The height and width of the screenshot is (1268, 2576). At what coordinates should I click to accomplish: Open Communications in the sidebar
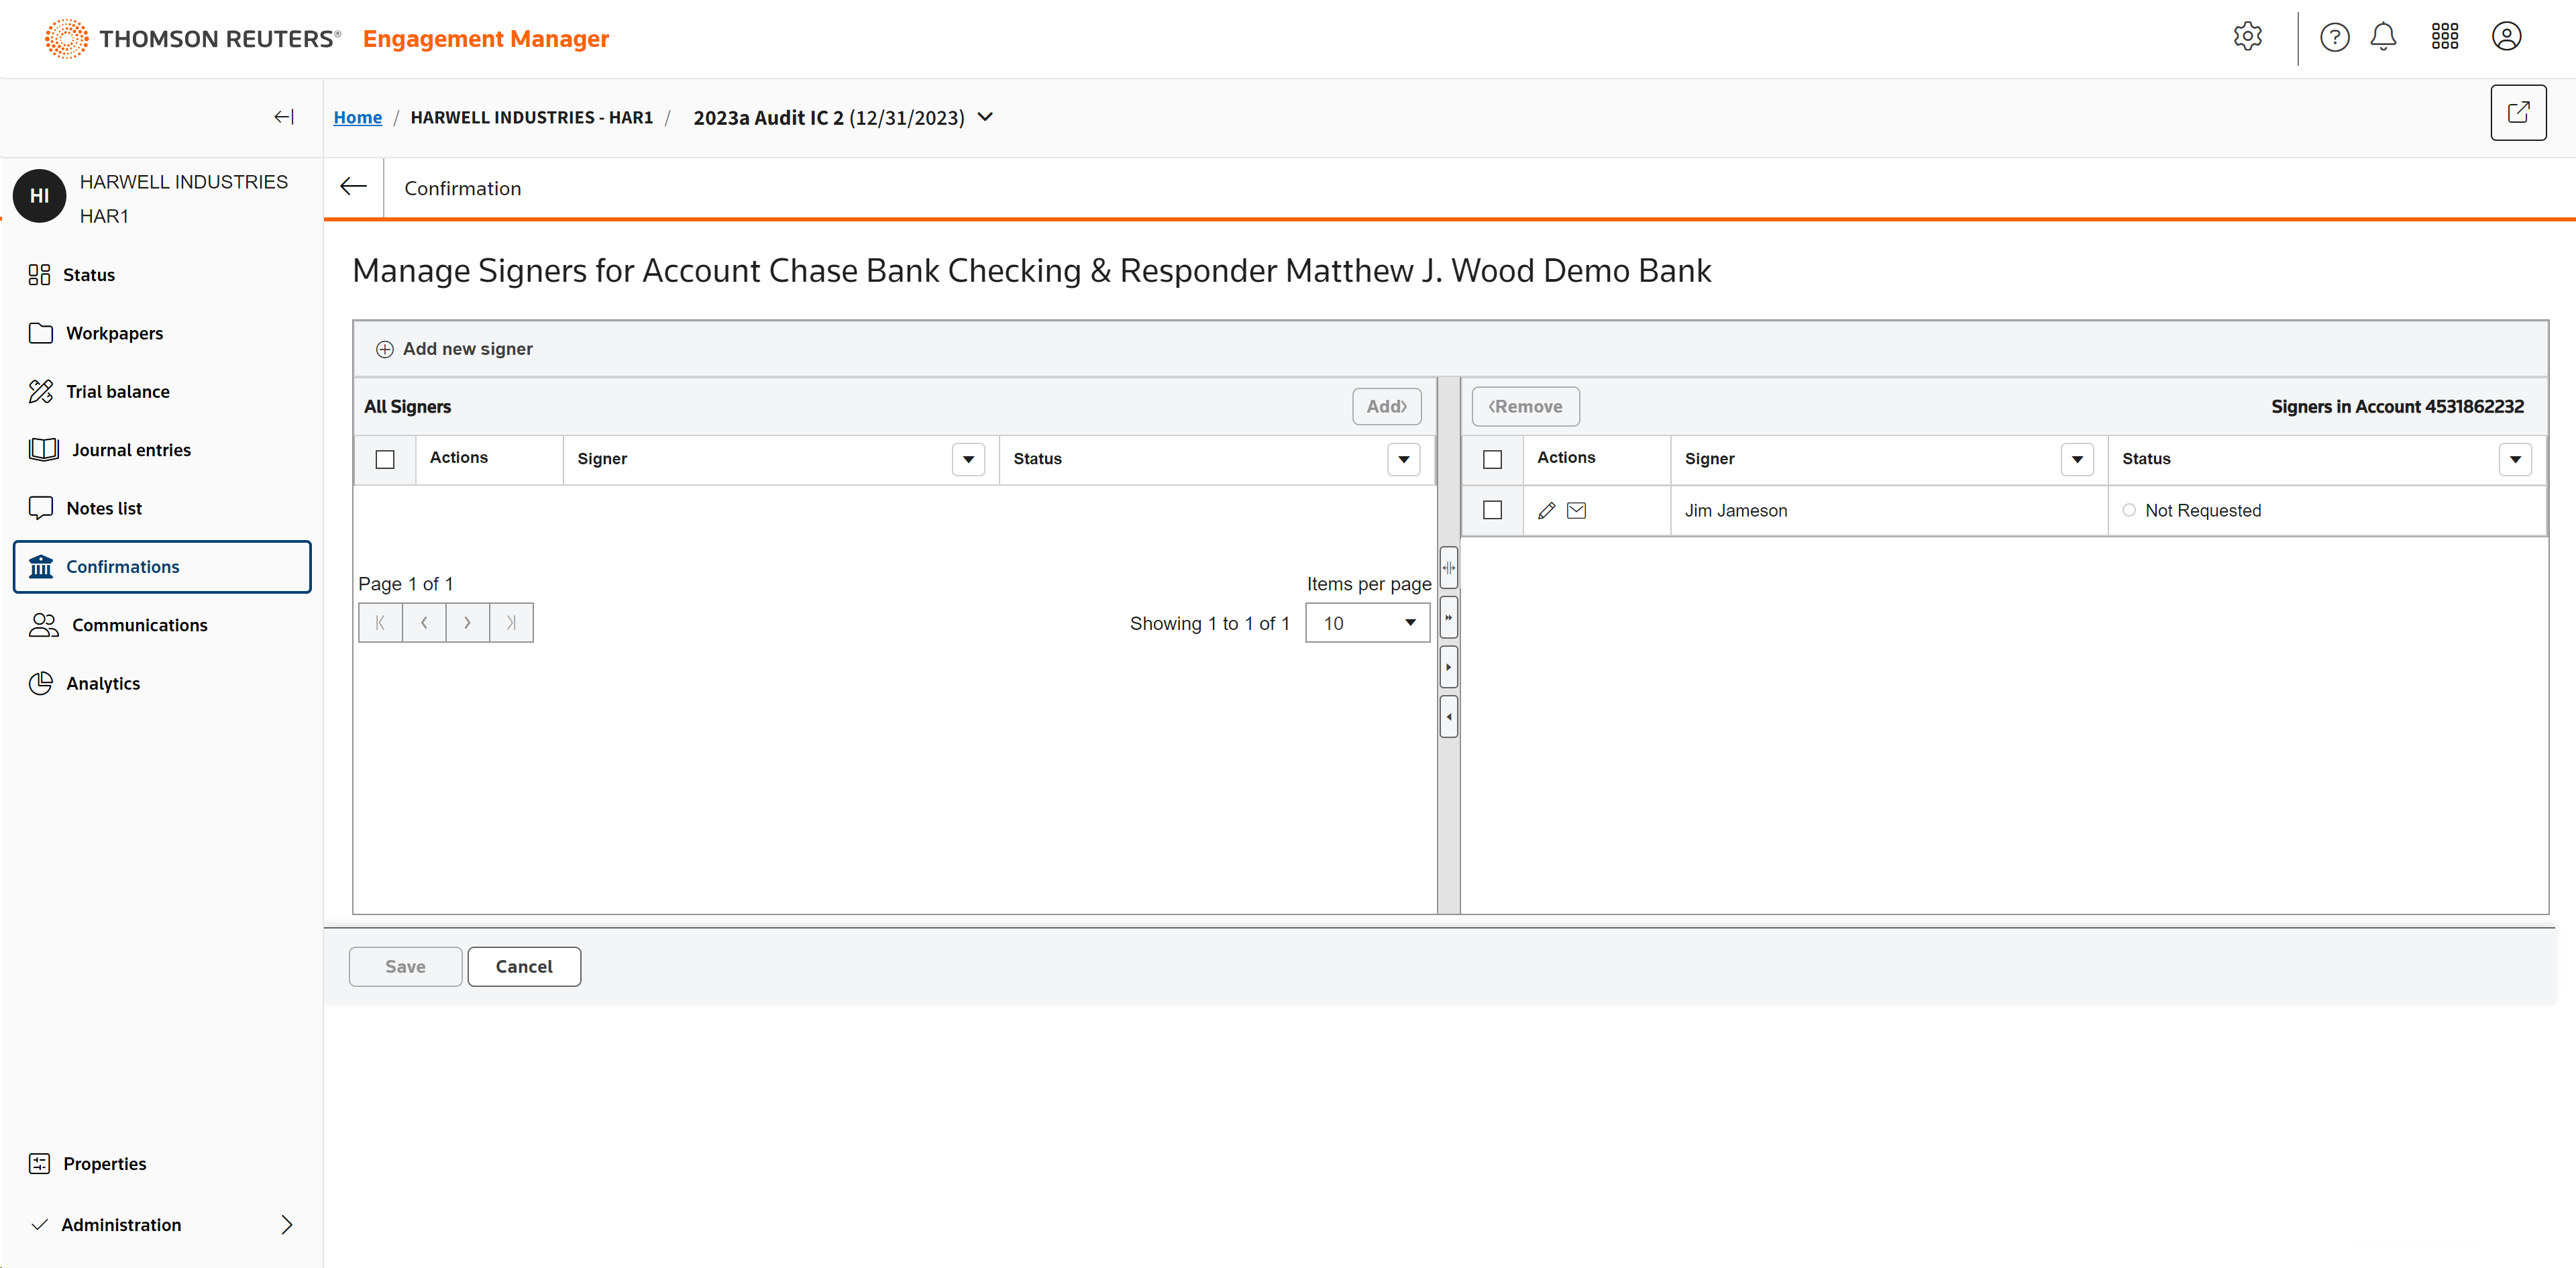pos(139,625)
